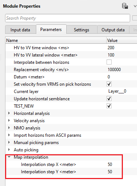
Task: Open the header dropdown chevron menu
Action: click(x=135, y=6)
